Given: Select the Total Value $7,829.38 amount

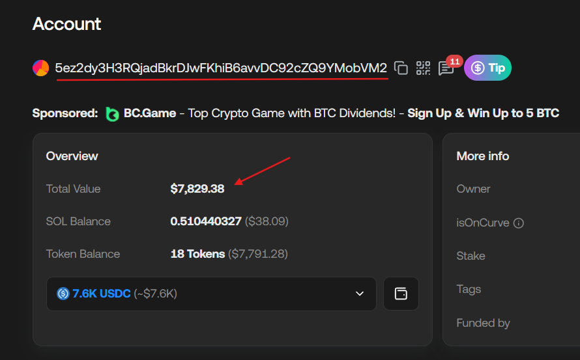Looking at the screenshot, I should click(197, 189).
